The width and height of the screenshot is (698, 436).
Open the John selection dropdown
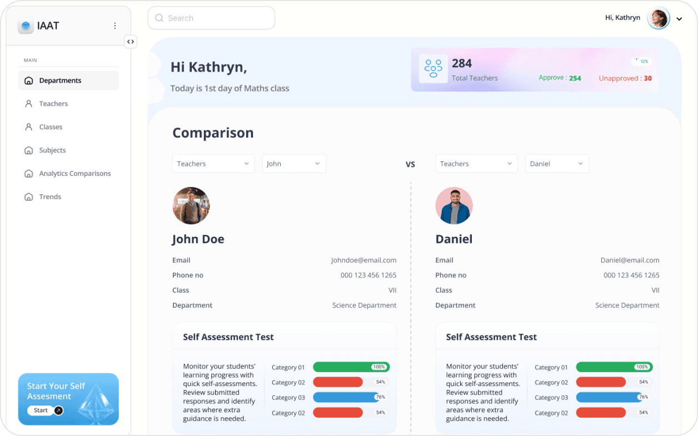point(294,164)
